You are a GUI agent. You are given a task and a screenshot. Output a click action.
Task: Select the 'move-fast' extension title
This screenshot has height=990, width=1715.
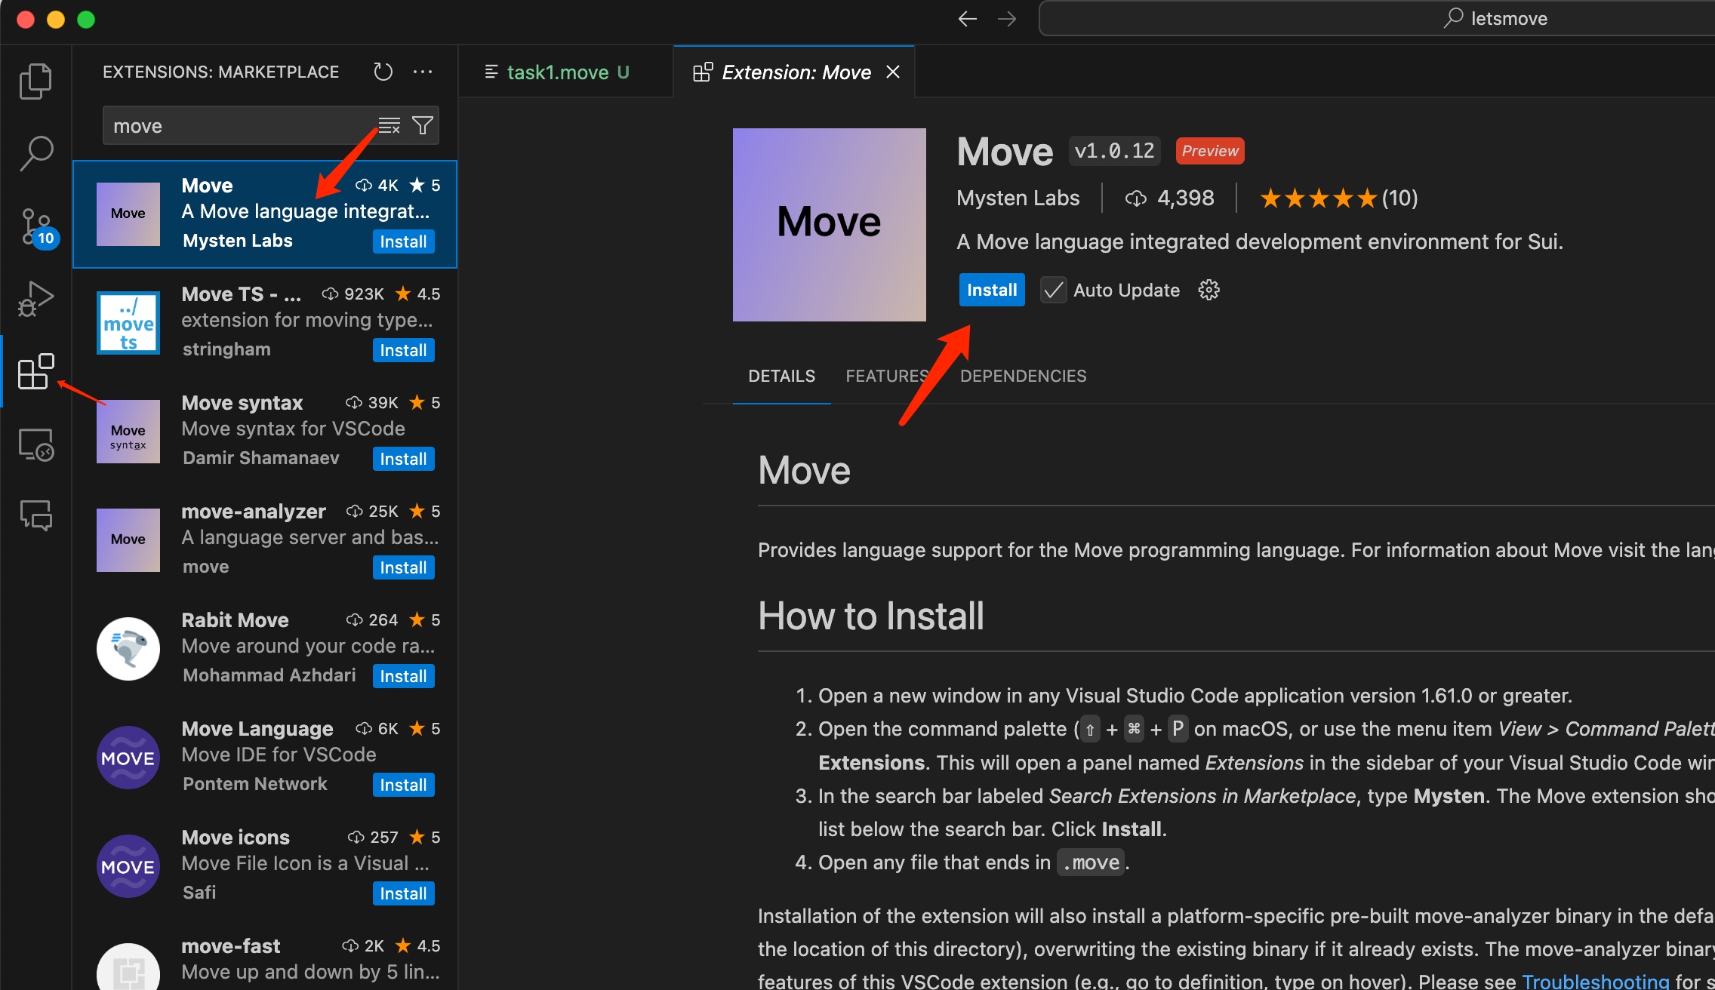pyautogui.click(x=230, y=946)
